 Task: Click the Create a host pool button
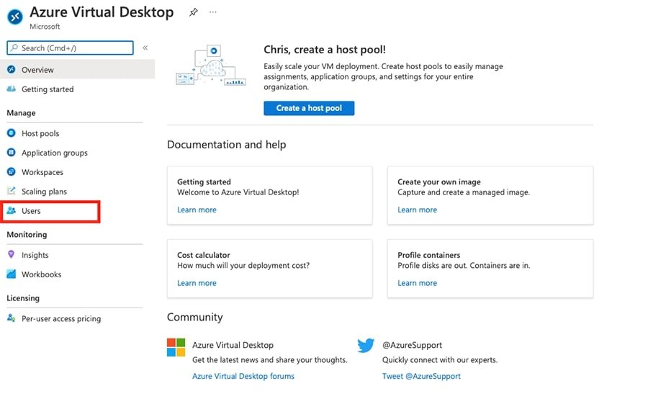pos(309,108)
